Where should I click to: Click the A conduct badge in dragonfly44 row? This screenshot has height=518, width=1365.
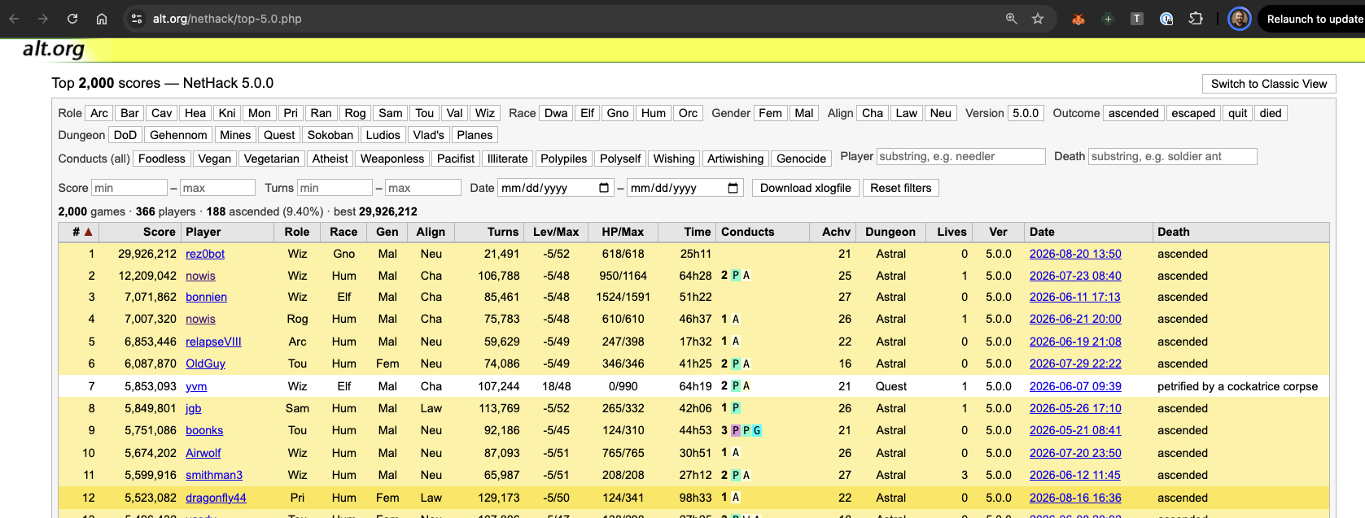point(736,498)
